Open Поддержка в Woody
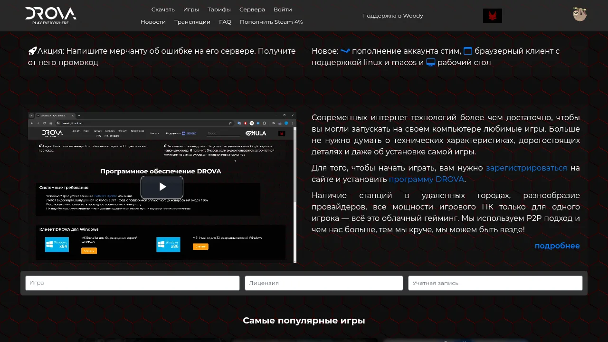The width and height of the screenshot is (608, 342). [x=393, y=16]
